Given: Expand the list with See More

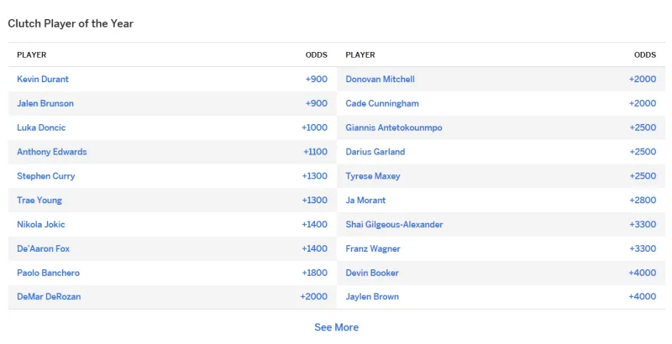Looking at the screenshot, I should 336,327.
